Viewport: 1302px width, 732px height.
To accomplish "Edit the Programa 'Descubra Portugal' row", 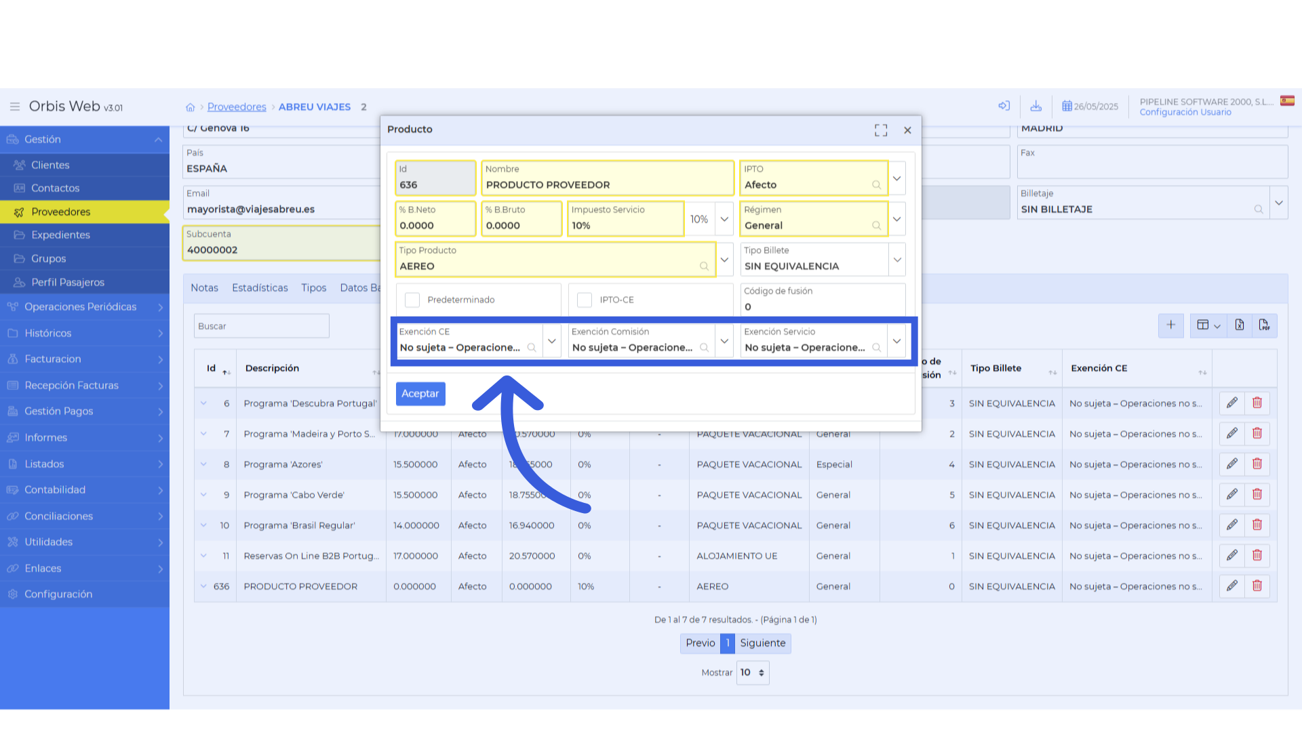I will coord(1232,403).
